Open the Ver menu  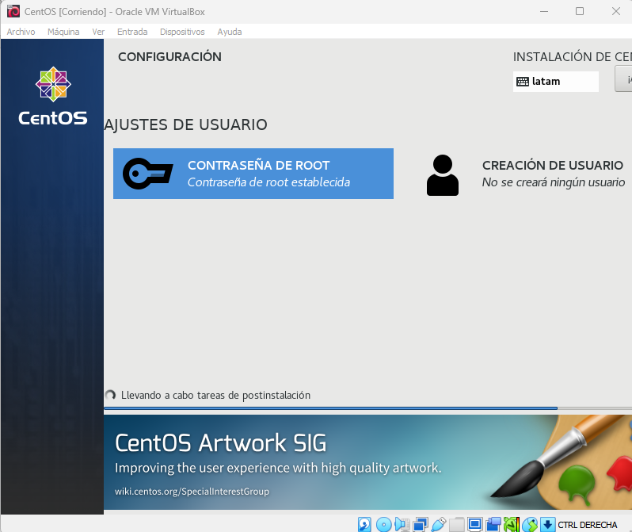click(98, 32)
